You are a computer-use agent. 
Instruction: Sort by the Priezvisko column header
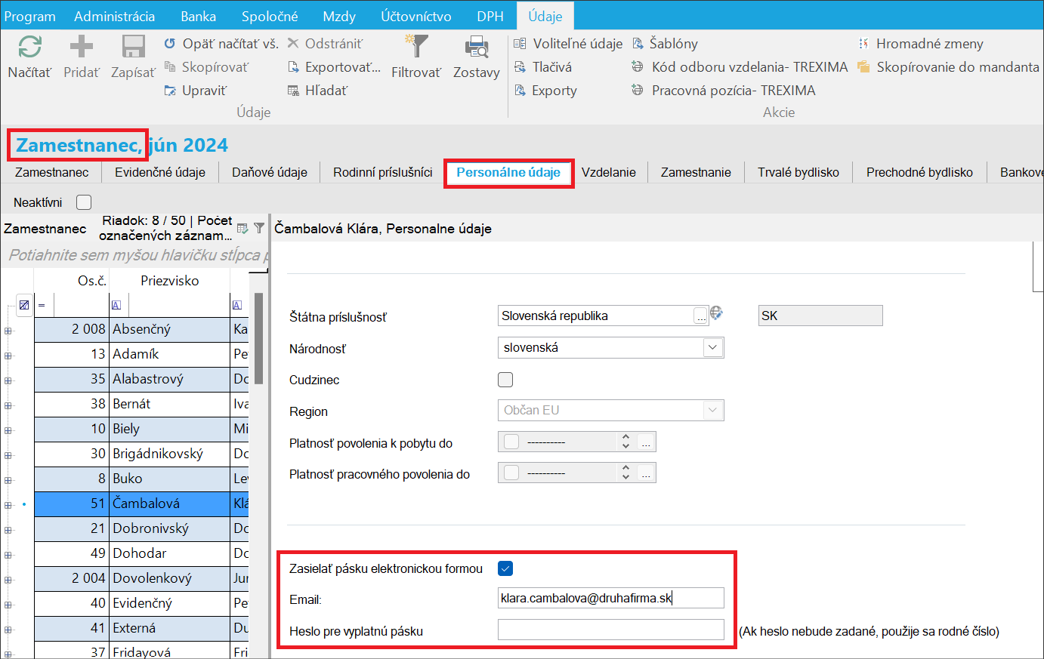tap(169, 281)
